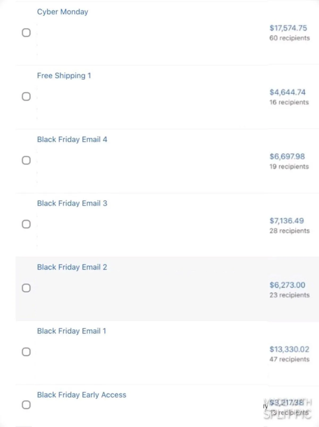Viewport: 319px width, 427px height.
Task: View the Black Friday Email 2 campaign
Action: point(72,267)
